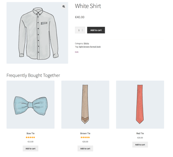
Task: Increase quantity with the up arrow
Action: (82, 29)
